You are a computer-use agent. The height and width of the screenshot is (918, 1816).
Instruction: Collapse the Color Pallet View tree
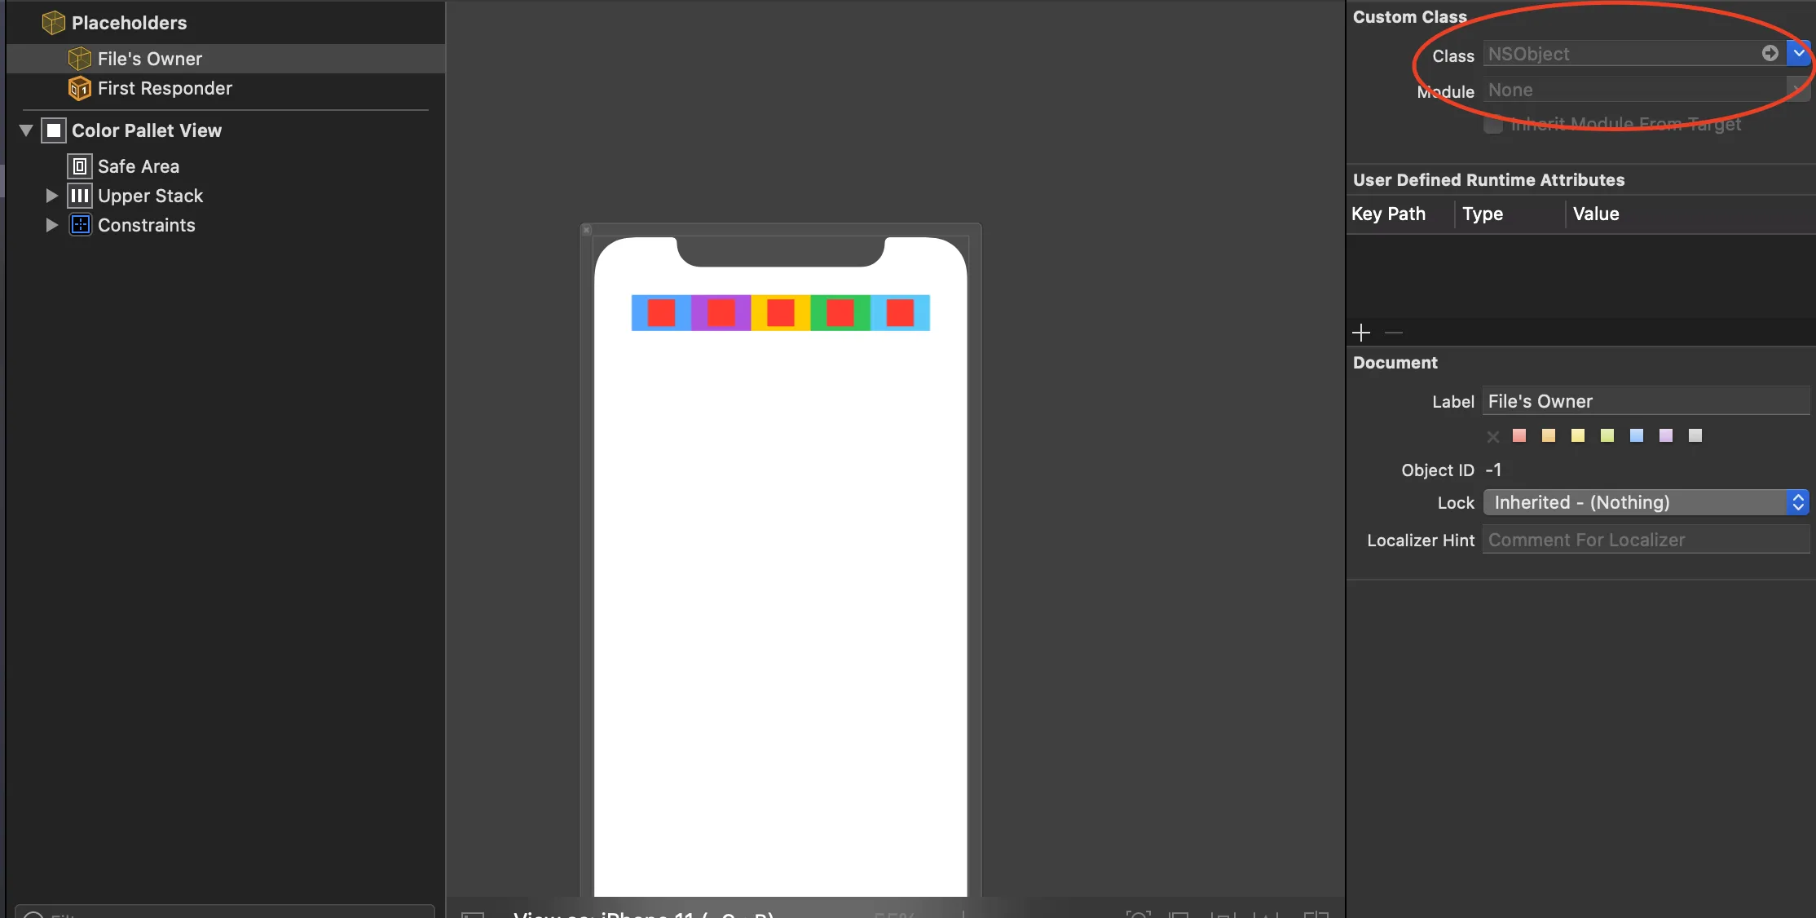pos(26,130)
